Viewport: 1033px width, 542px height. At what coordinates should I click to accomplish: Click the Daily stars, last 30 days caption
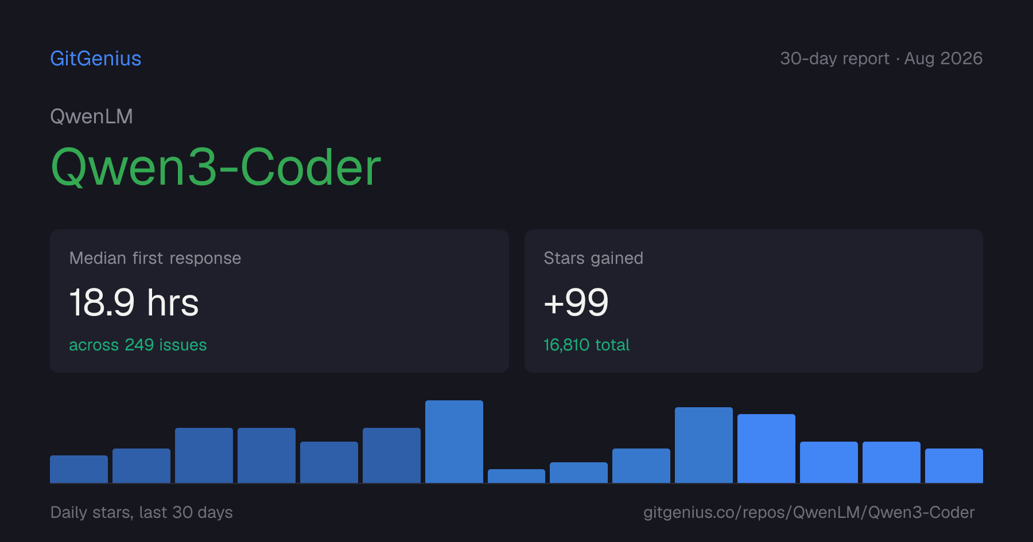click(142, 512)
